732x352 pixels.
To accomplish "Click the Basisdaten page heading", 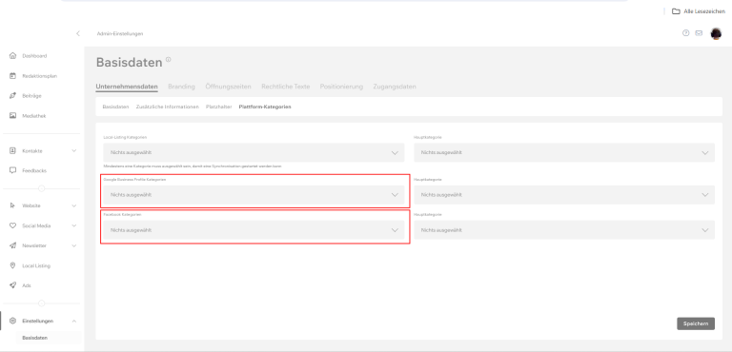I will (x=130, y=62).
